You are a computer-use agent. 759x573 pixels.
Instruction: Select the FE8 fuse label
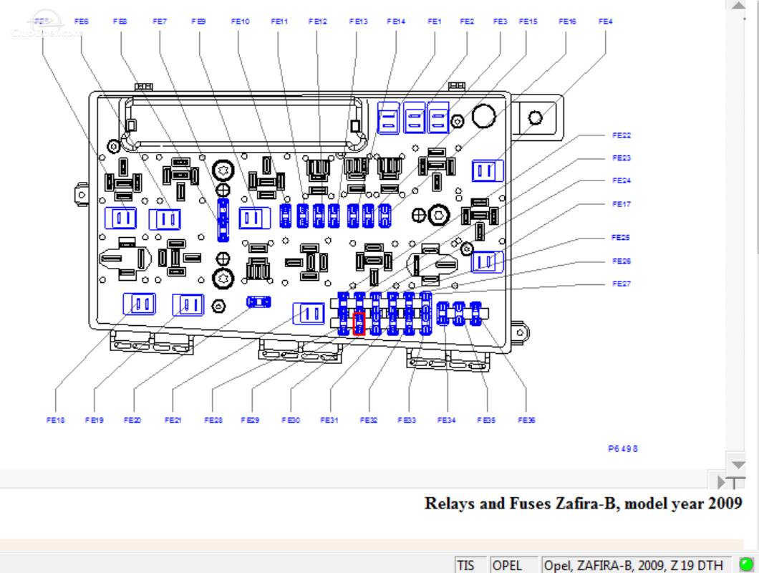click(x=120, y=21)
